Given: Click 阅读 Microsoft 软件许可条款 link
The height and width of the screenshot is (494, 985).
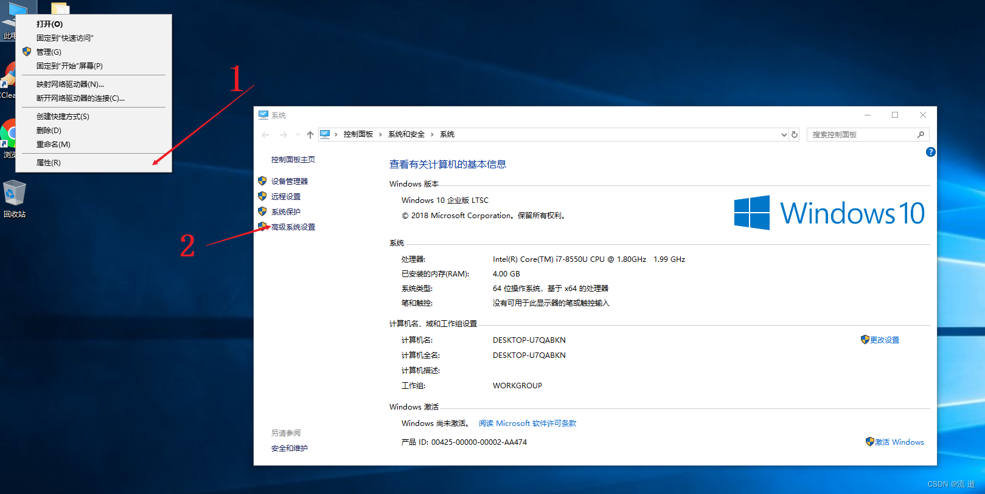Looking at the screenshot, I should pyautogui.click(x=527, y=424).
